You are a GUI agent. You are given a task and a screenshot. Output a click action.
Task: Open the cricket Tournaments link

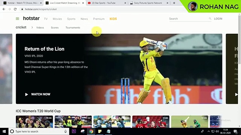73,27
